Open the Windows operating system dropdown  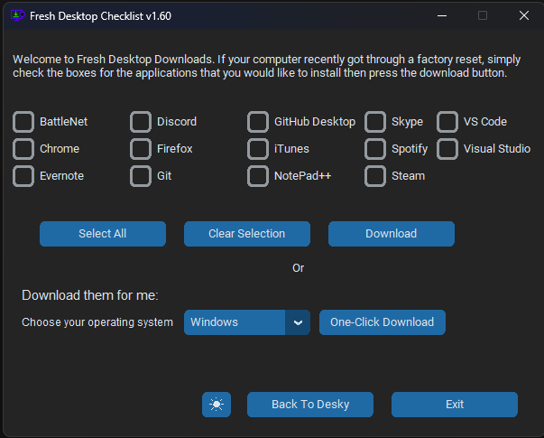(246, 322)
